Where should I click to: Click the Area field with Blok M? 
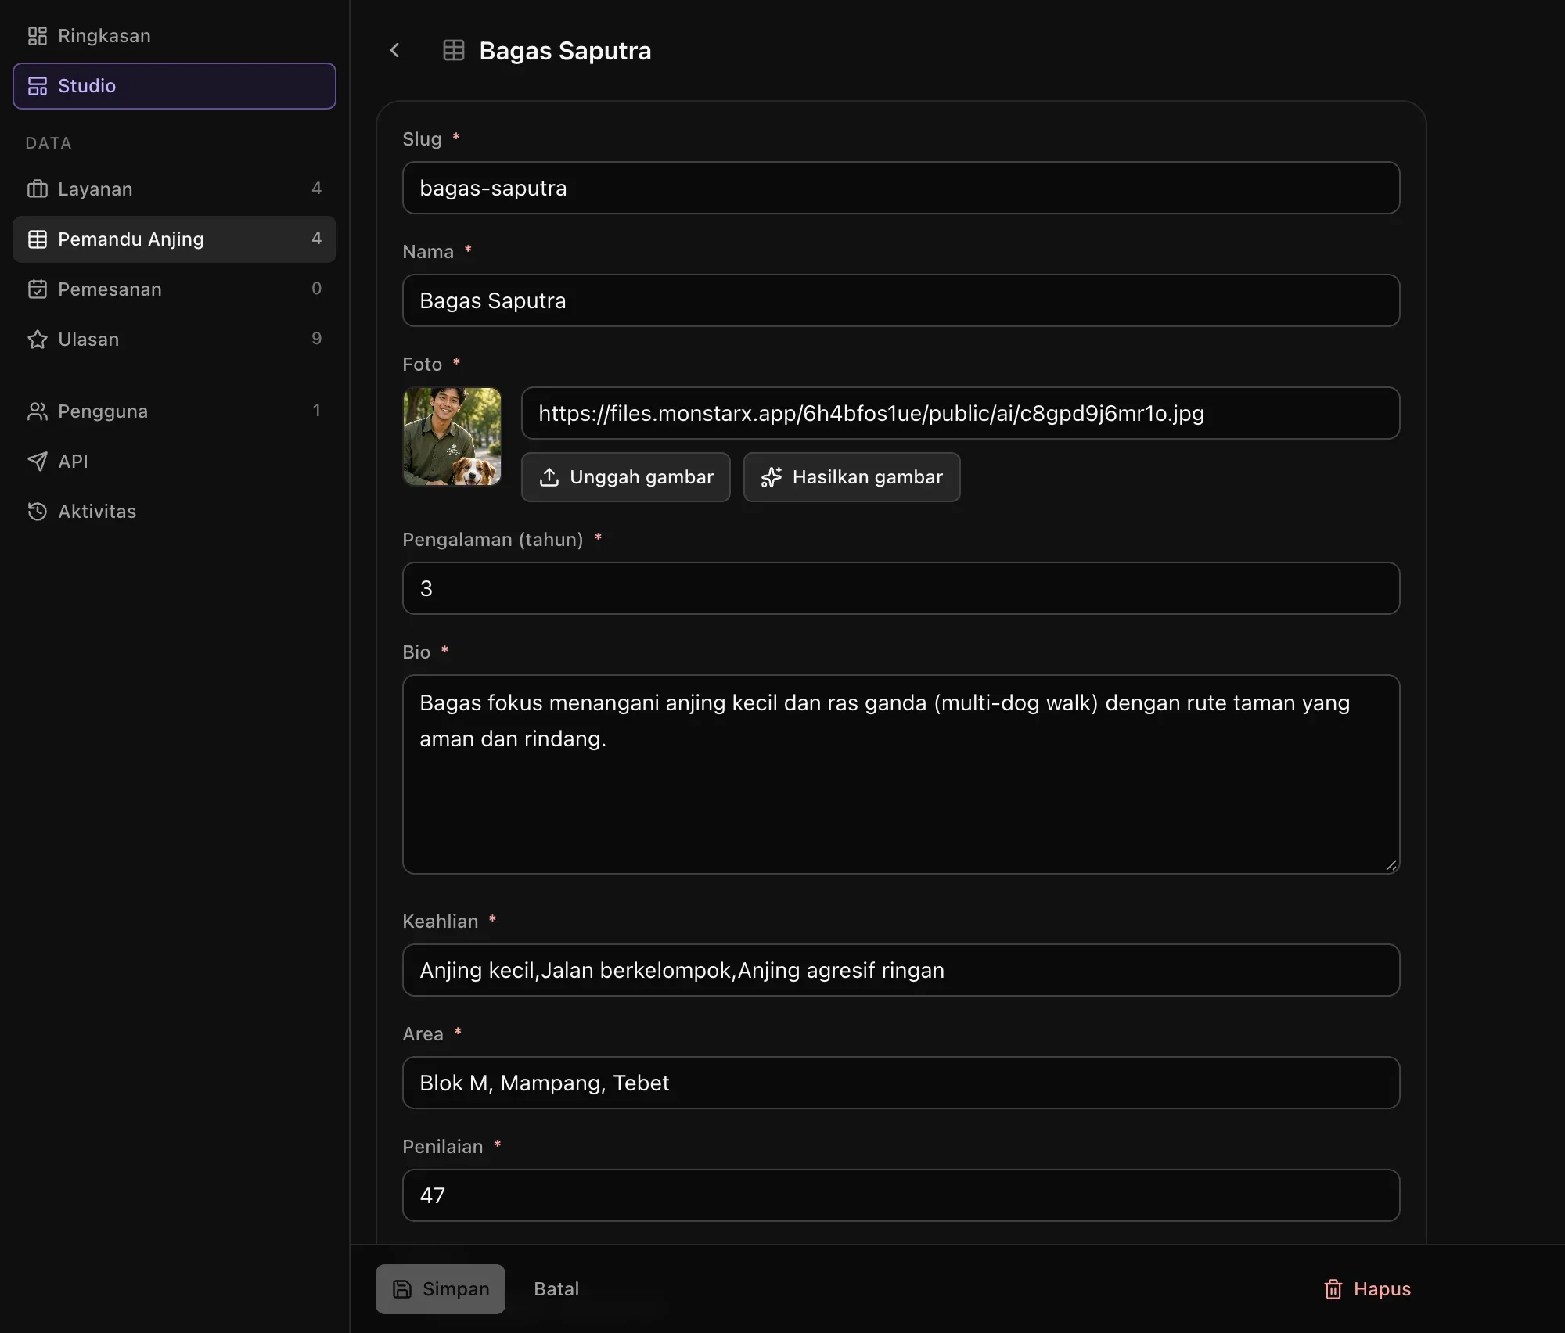click(901, 1083)
